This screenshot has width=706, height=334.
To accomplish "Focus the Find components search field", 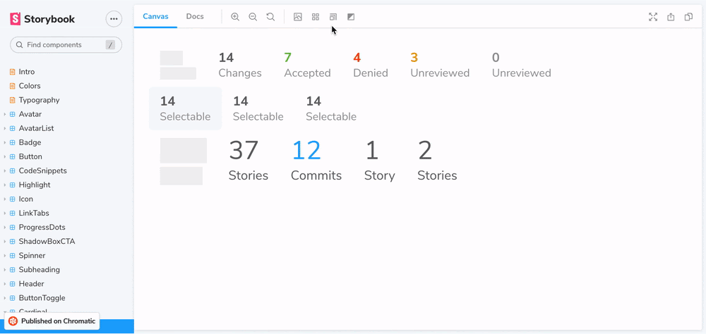I will pos(64,45).
